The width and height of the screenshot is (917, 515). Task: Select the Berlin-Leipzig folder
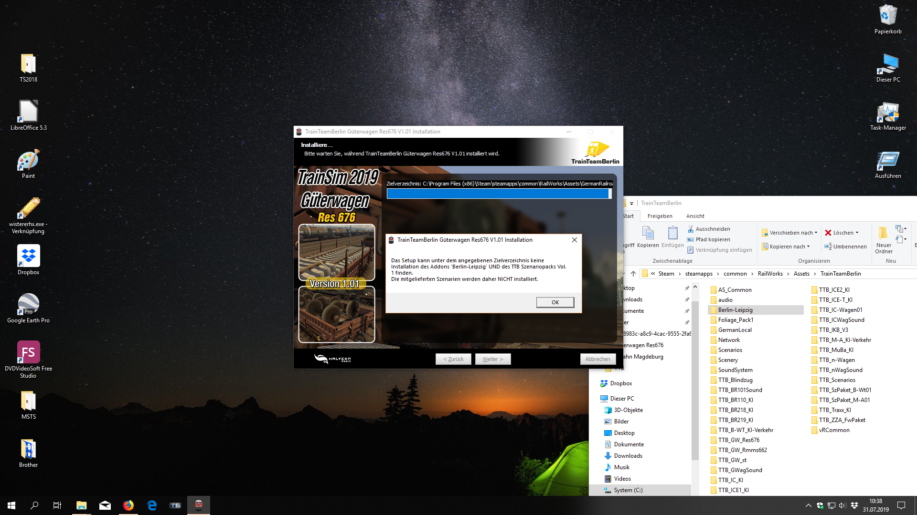(735, 310)
